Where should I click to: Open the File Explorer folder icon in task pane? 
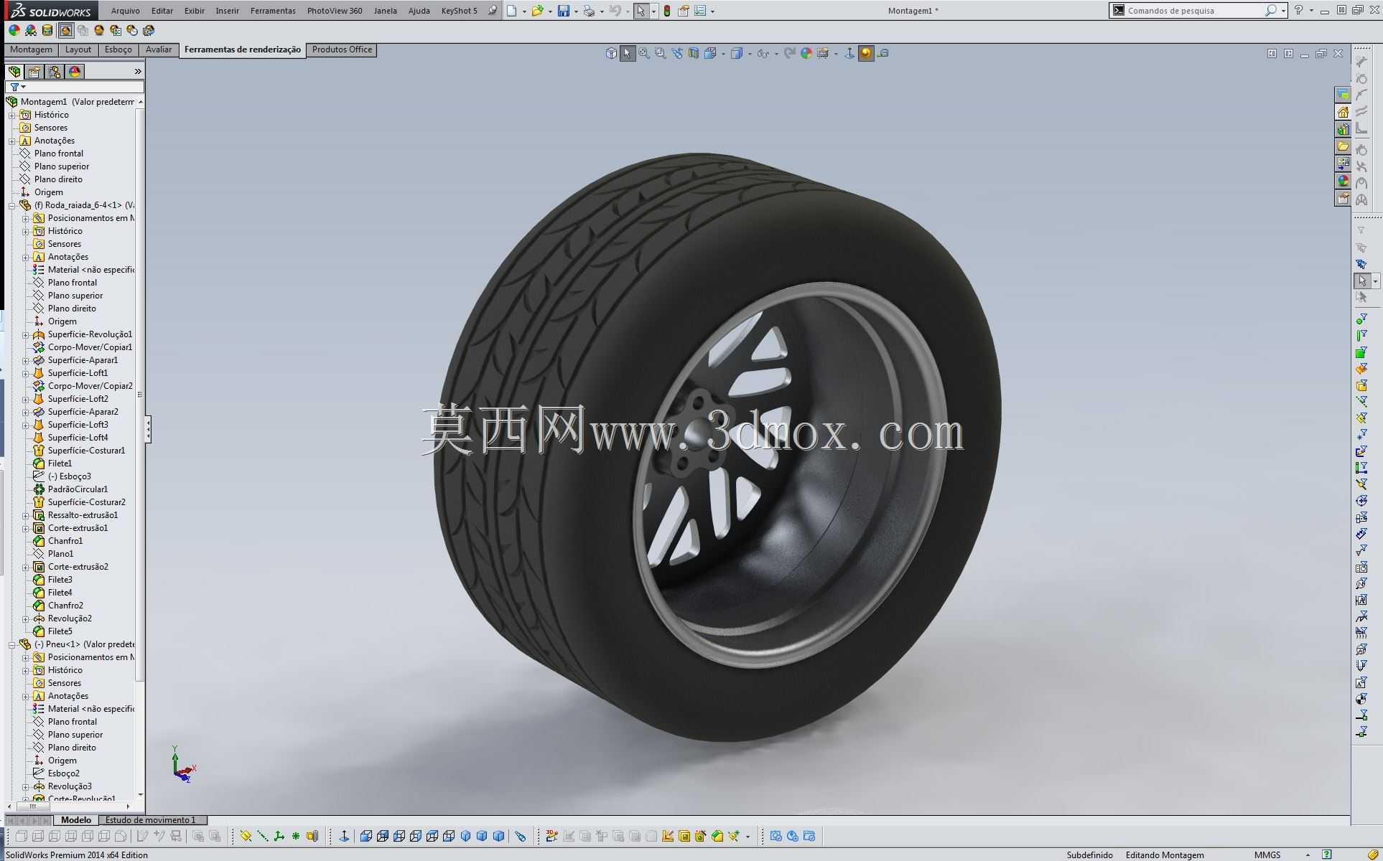1343,146
